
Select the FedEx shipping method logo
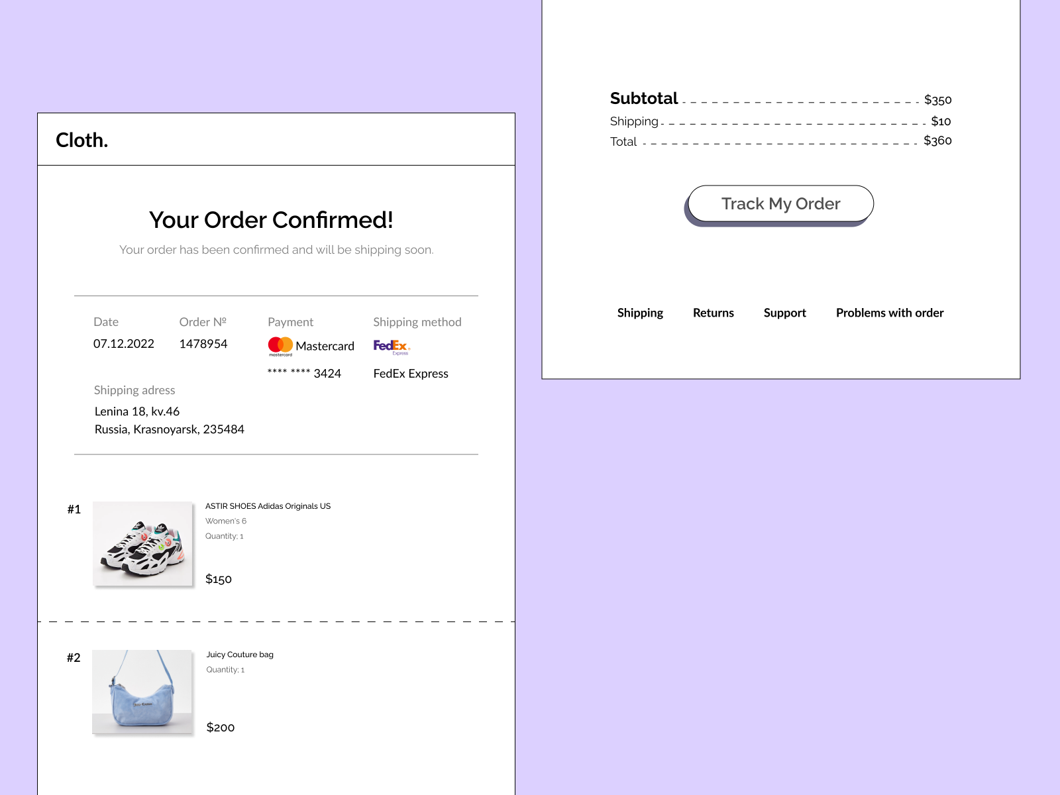coord(392,345)
